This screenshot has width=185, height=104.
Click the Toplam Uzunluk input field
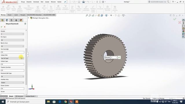click(x=12, y=70)
